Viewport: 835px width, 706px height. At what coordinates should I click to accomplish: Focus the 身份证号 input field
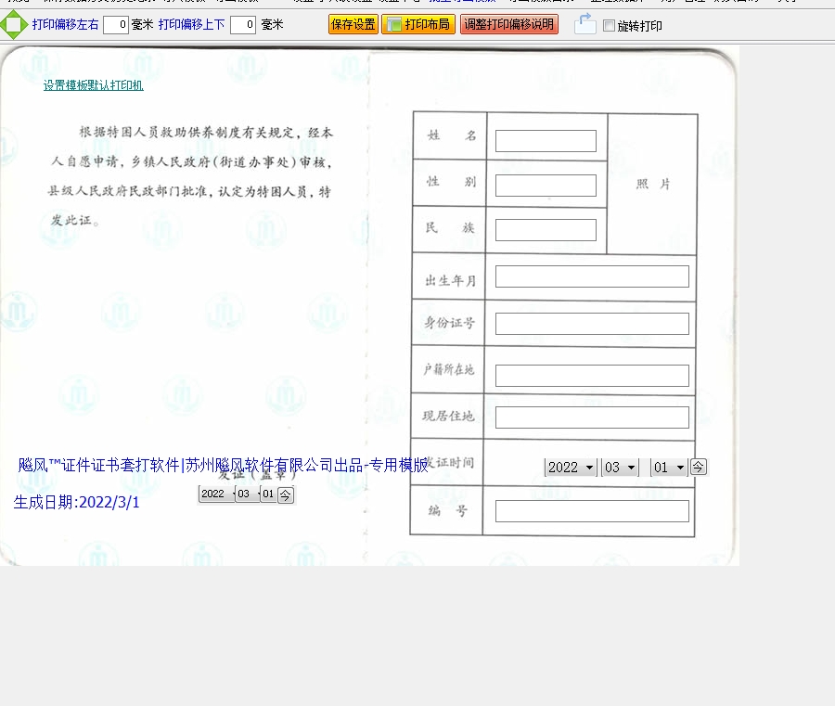tap(592, 324)
